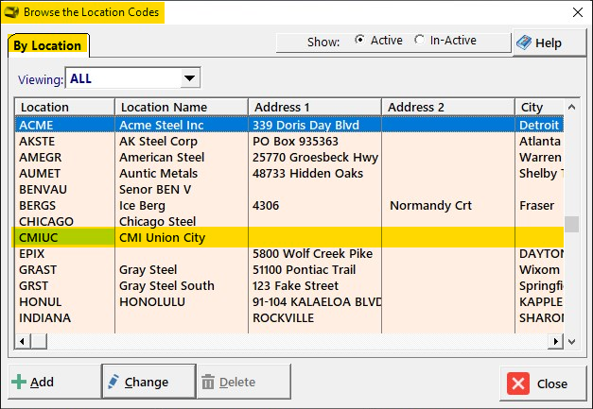
Task: Click the pencil icon on Change button
Action: 113,382
